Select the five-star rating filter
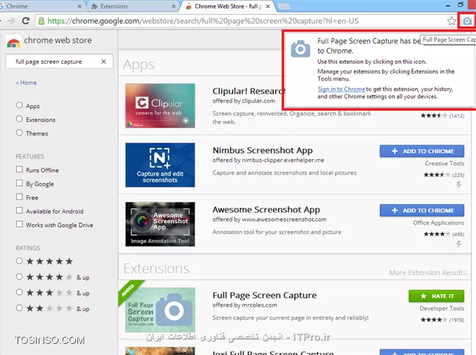The width and height of the screenshot is (476, 355). 19,260
